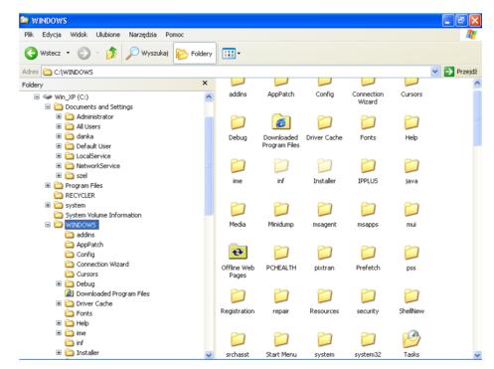Click the Up one level folder icon
494x369 pixels.
click(111, 53)
